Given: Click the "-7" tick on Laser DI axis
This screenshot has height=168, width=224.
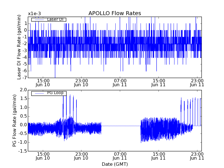Looking at the screenshot, I should (24, 78).
